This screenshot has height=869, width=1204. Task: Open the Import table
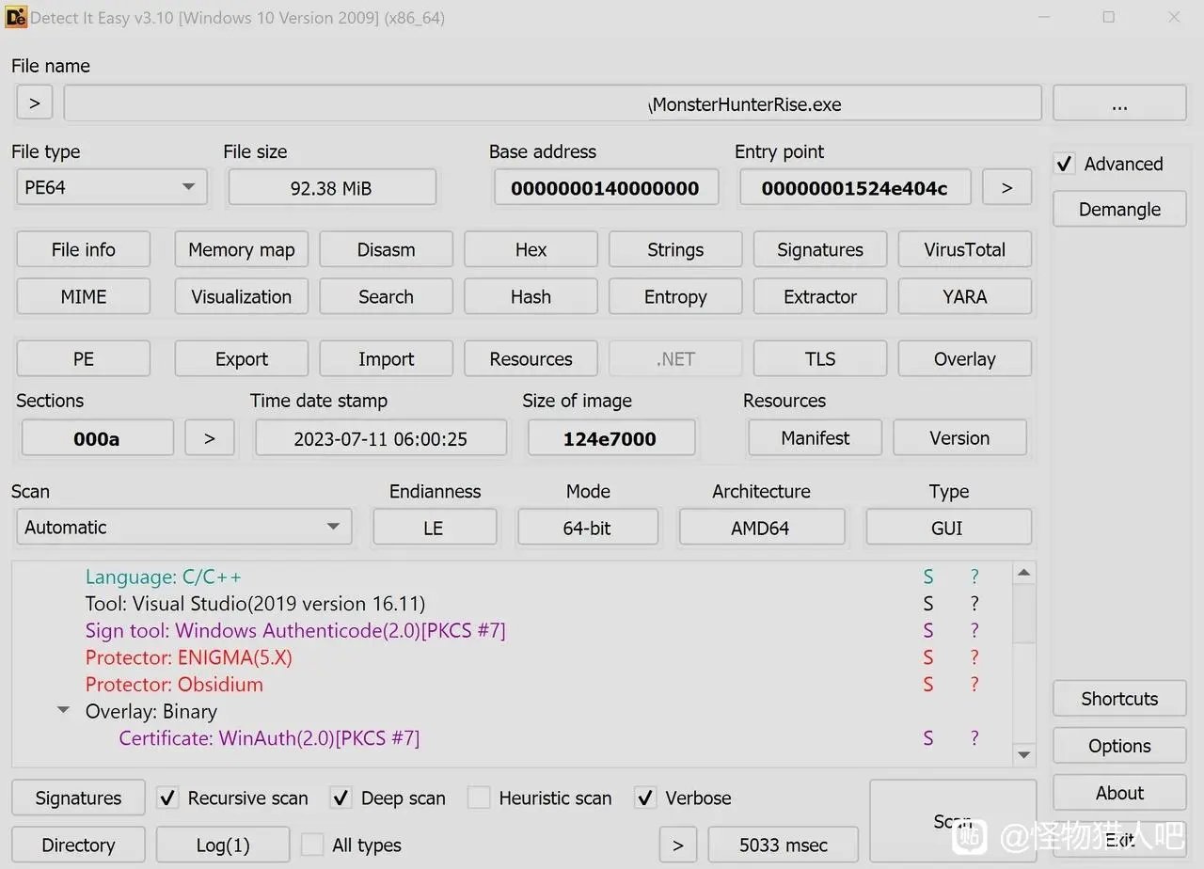387,358
